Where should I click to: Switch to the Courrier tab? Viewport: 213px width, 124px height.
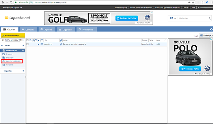click(x=10, y=29)
